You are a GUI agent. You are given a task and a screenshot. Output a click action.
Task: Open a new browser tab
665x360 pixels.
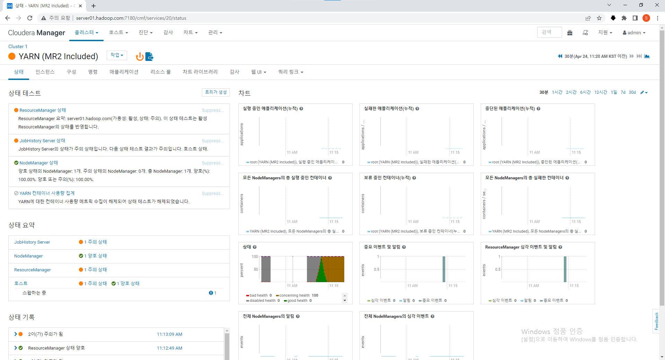(x=94, y=6)
